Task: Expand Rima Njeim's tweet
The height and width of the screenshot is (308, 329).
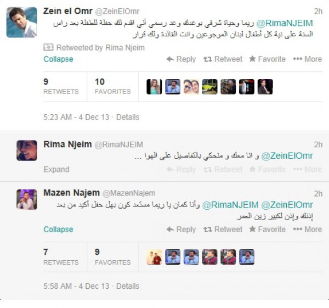Action: click(56, 170)
